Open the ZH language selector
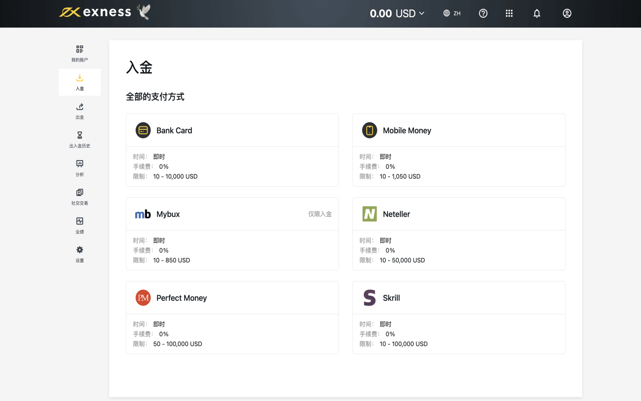 click(x=452, y=13)
